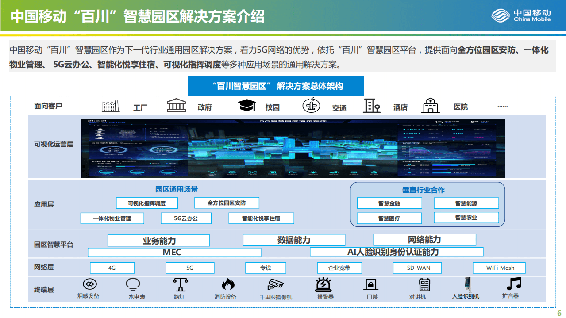566x318 pixels.
Task: Select the 烟感设备 smoke sensor icon
Action: click(x=89, y=284)
